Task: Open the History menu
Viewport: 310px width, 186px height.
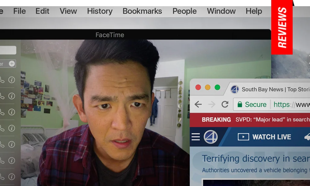Action: (x=100, y=11)
